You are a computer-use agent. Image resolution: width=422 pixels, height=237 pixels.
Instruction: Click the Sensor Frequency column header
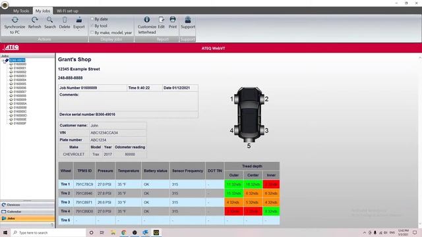point(187,171)
